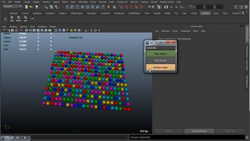Toggle the checkered textured display icon
The image size is (250, 141).
click(68, 31)
